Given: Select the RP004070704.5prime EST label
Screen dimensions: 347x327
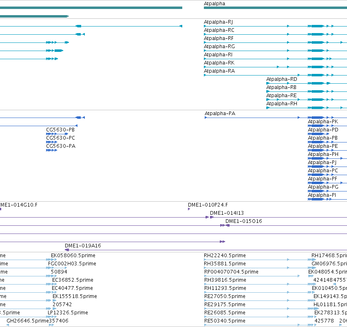Looking at the screenshot, I should (x=231, y=272).
